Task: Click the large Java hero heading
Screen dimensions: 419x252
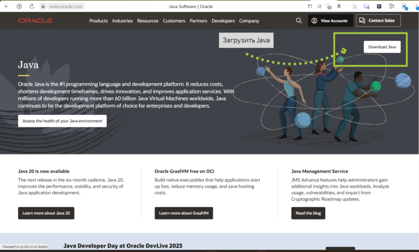Action: 28,64
